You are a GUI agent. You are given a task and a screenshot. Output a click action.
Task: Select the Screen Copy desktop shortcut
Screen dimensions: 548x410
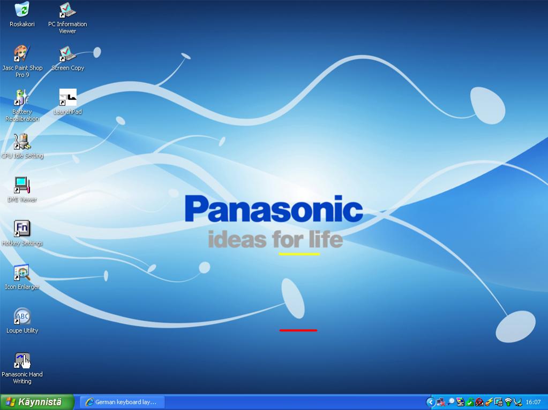pos(67,58)
